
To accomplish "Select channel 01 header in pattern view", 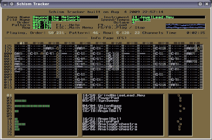I will coord(22,43).
